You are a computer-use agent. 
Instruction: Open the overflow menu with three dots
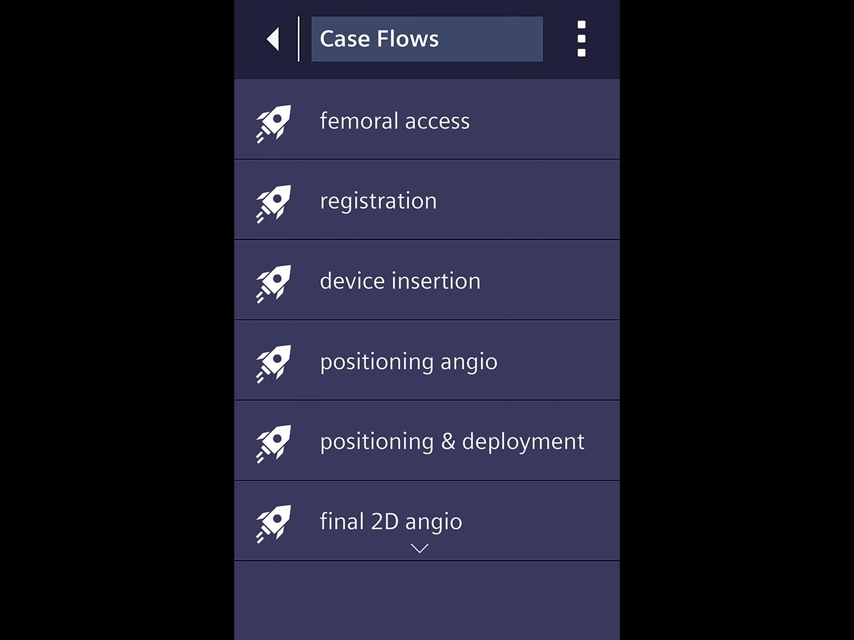(x=580, y=39)
